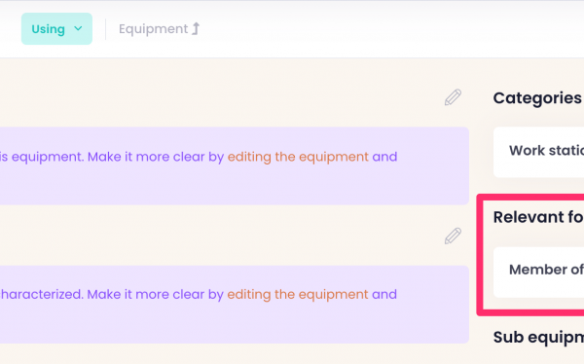This screenshot has height=364, width=584.
Task: Click the Sub equipment section heading
Action: pos(538,337)
